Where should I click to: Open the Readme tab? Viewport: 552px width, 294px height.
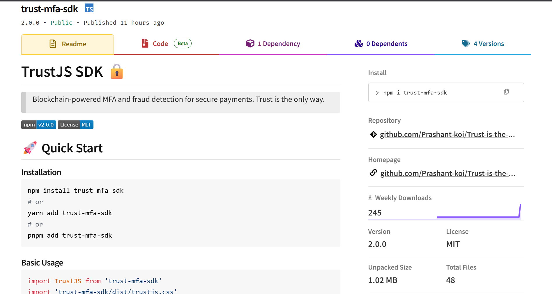(x=68, y=44)
